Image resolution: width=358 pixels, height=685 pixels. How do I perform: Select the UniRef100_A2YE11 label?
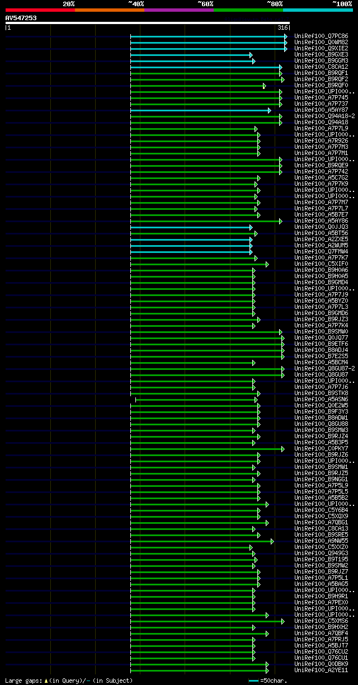point(321,670)
